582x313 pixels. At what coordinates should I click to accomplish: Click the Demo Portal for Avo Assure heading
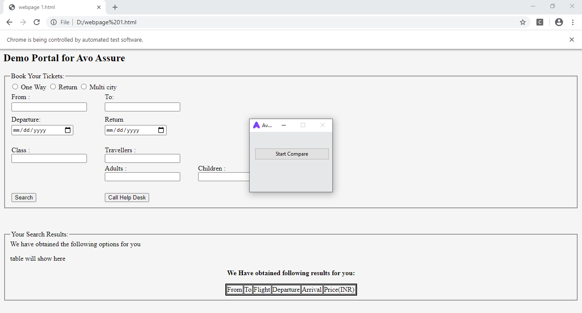click(x=64, y=58)
